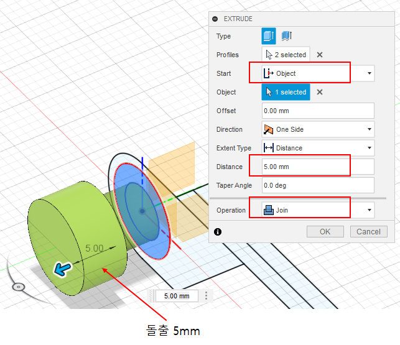Collapse the EXTRUDE dialog with minus icon
The height and width of the screenshot is (345, 400).
click(x=215, y=19)
